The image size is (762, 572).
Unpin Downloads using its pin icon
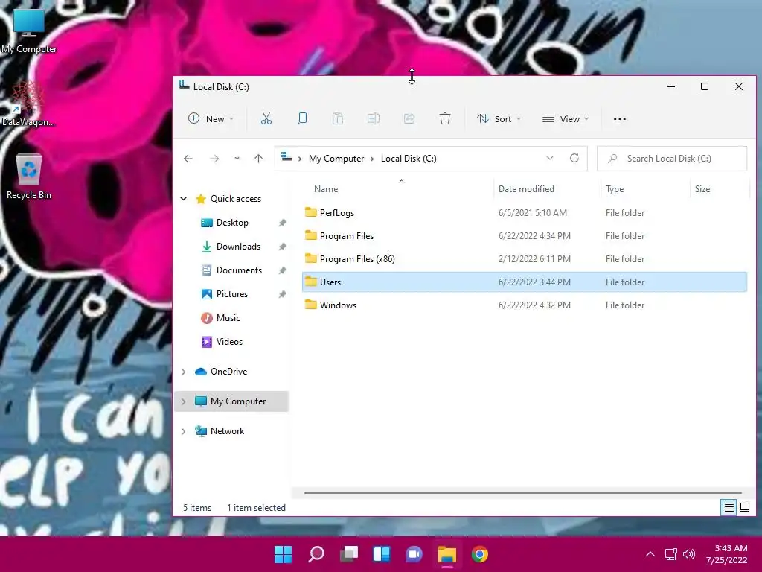[x=282, y=247]
